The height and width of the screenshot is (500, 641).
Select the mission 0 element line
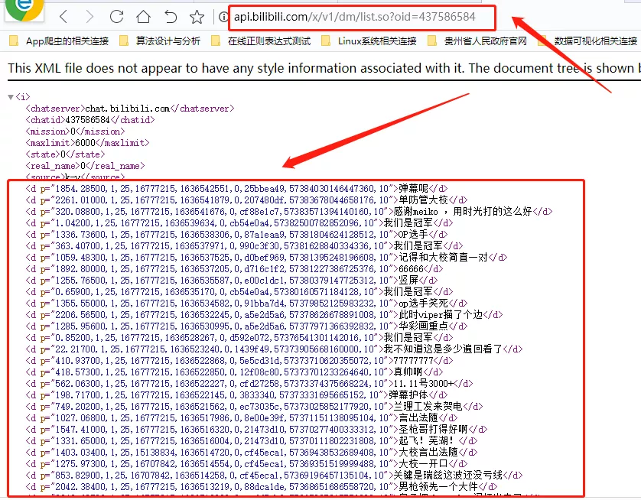75,131
